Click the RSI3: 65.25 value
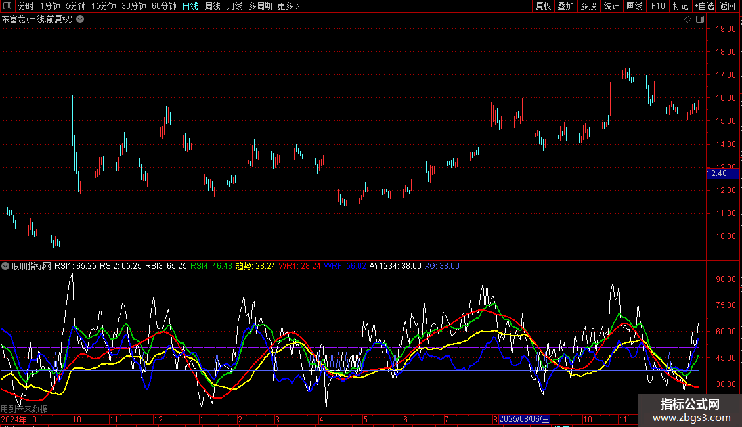 click(166, 266)
